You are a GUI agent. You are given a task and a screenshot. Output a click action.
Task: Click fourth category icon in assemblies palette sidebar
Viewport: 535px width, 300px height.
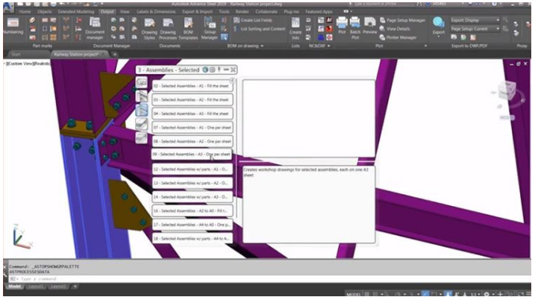(142, 124)
